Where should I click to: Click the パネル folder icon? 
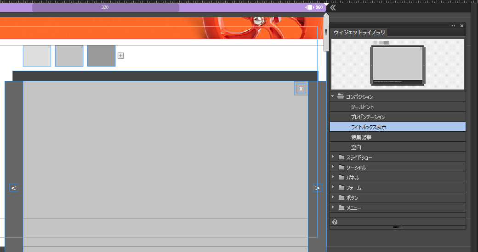[x=341, y=177]
